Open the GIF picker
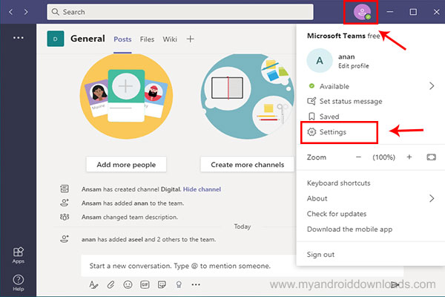 point(145,284)
